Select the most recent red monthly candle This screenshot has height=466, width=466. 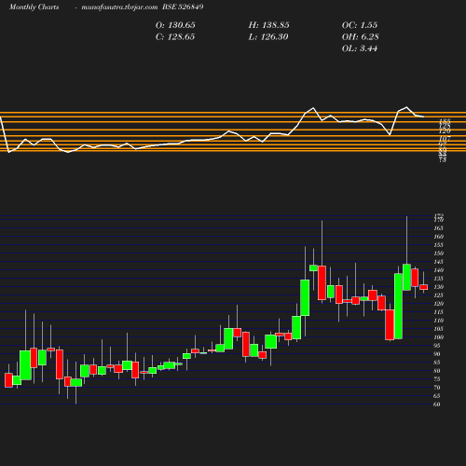point(424,287)
